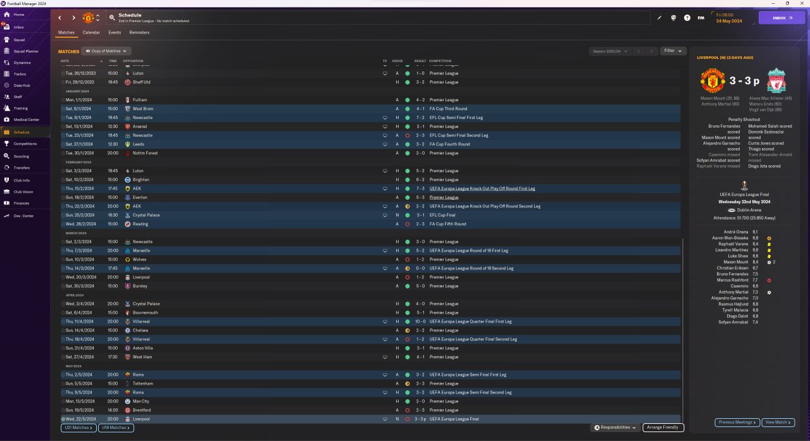Open the U18 Matches expander
The width and height of the screenshot is (810, 441).
(116, 428)
